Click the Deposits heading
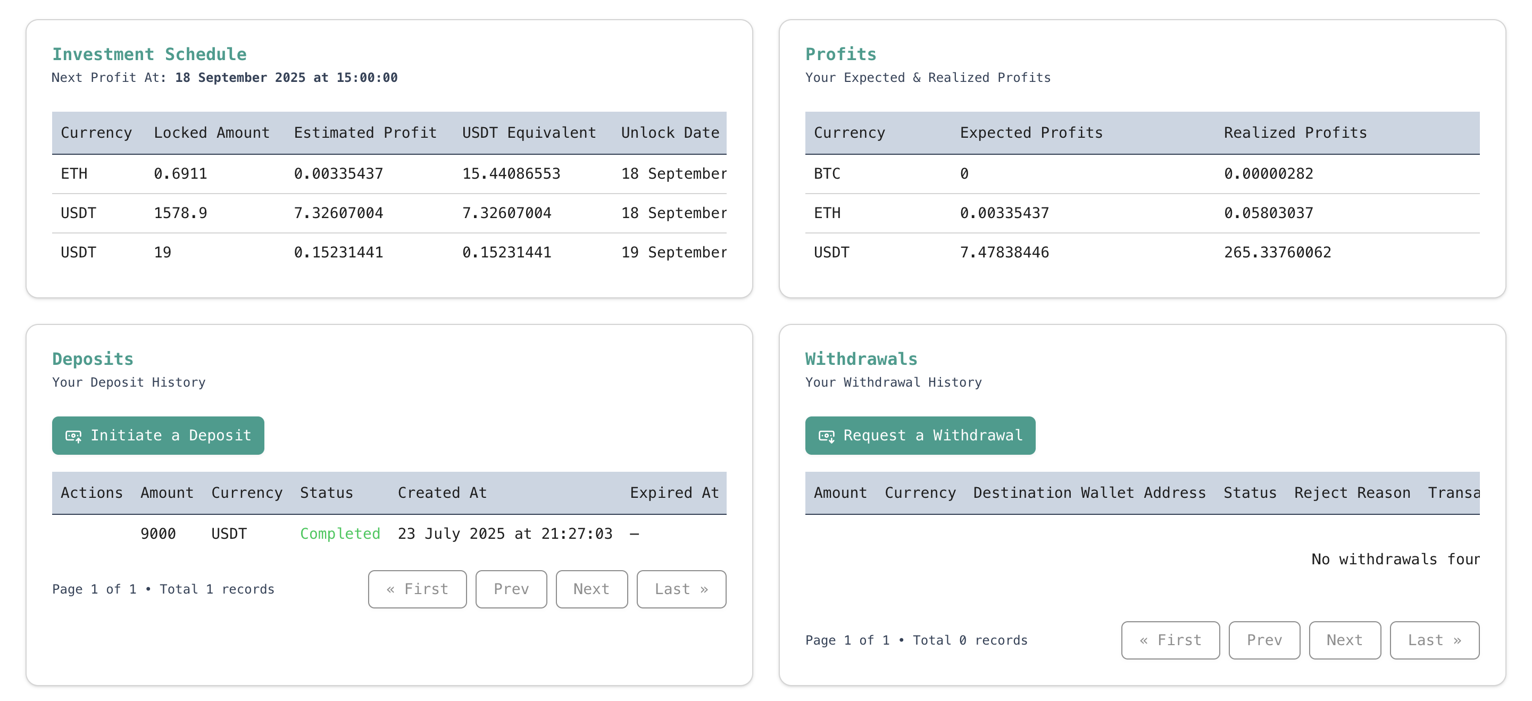 (x=93, y=359)
